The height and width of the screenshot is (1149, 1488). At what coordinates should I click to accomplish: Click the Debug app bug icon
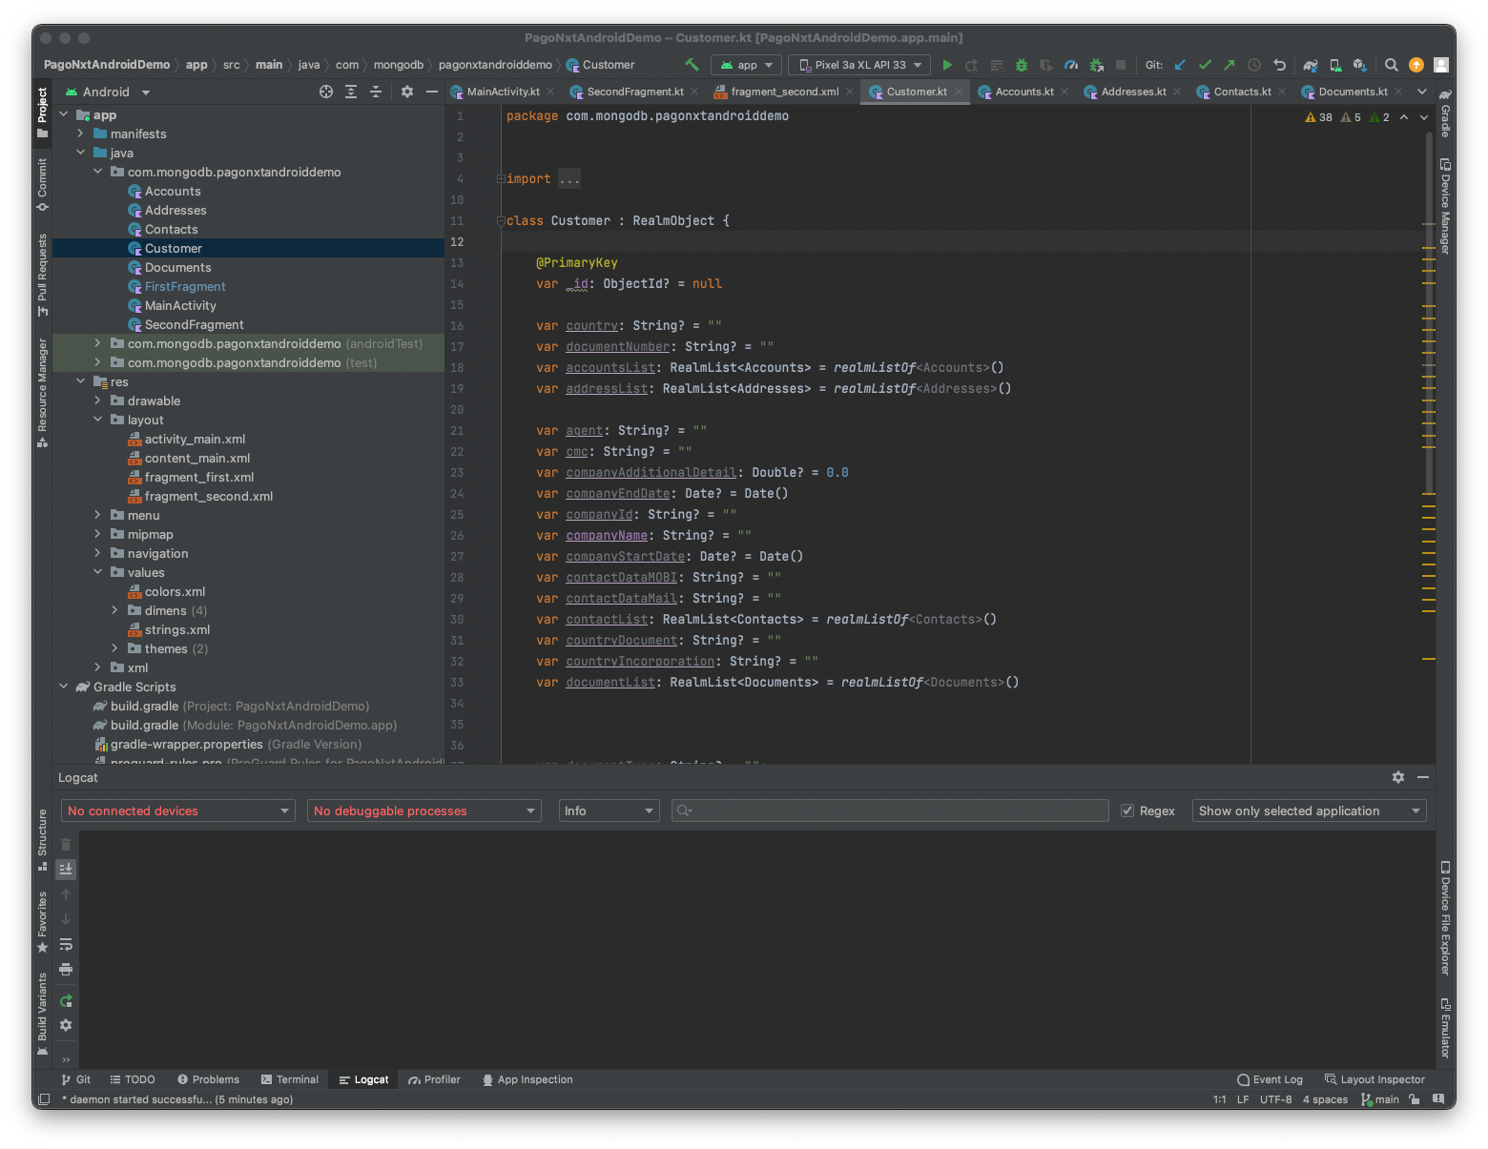point(1022,65)
